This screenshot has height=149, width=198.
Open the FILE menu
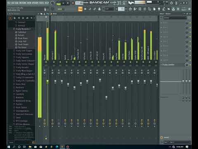click(x=9, y=3)
